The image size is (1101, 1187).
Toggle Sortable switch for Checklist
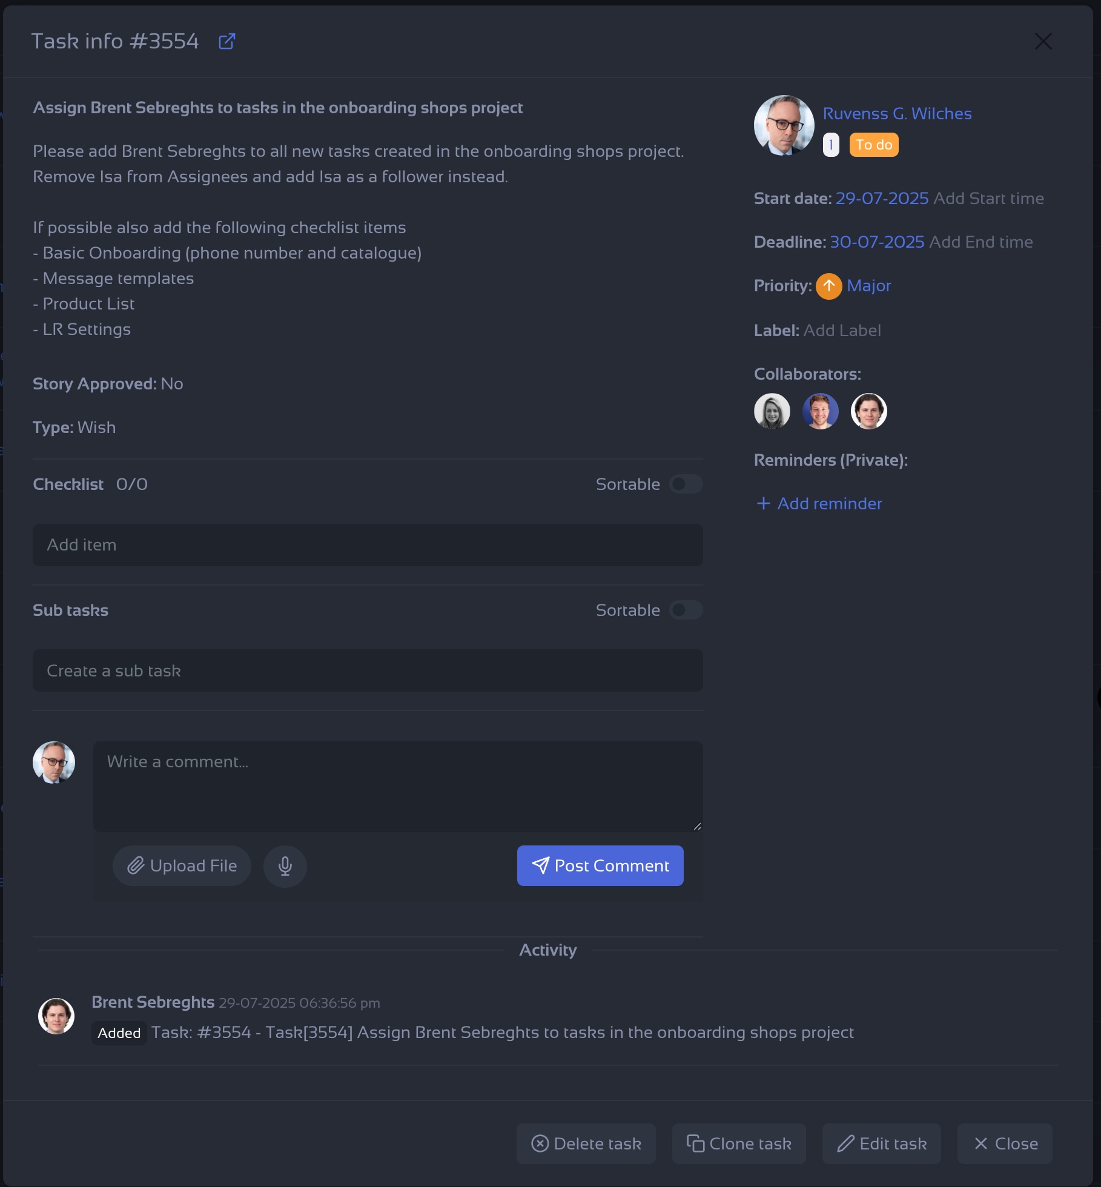tap(686, 484)
